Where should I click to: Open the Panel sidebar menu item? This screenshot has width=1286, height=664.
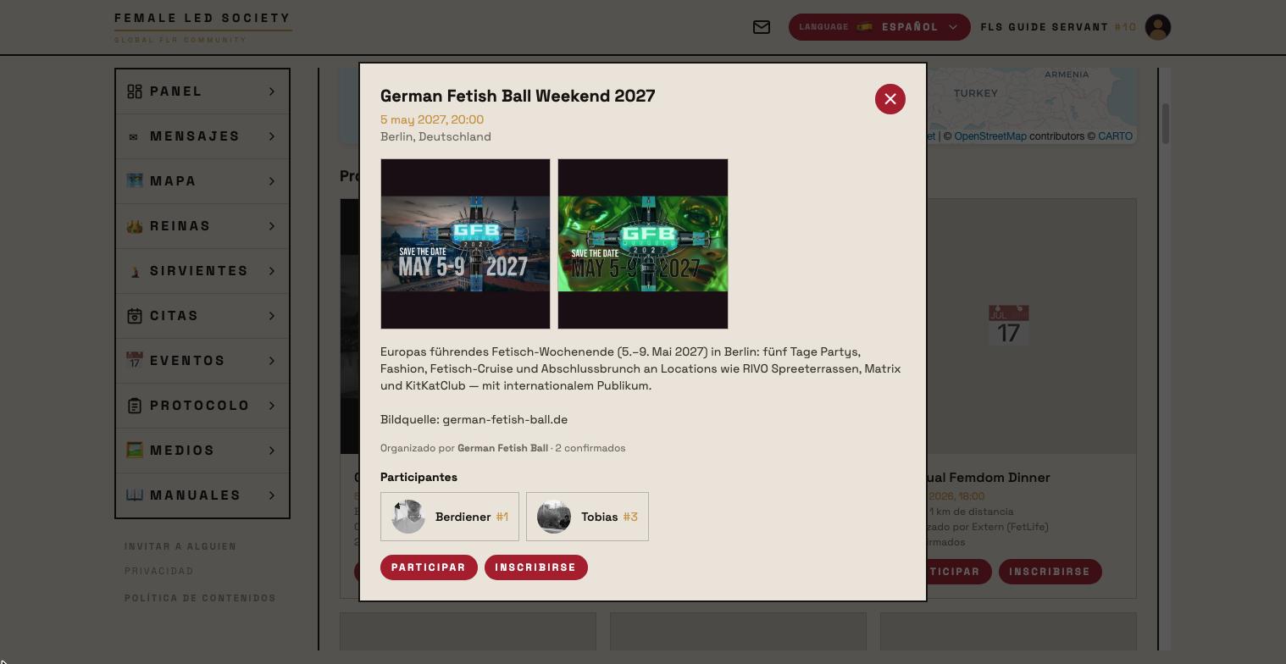tap(202, 91)
